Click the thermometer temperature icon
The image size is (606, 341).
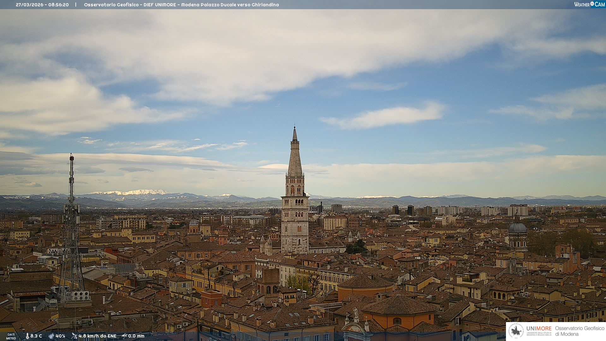(x=27, y=336)
